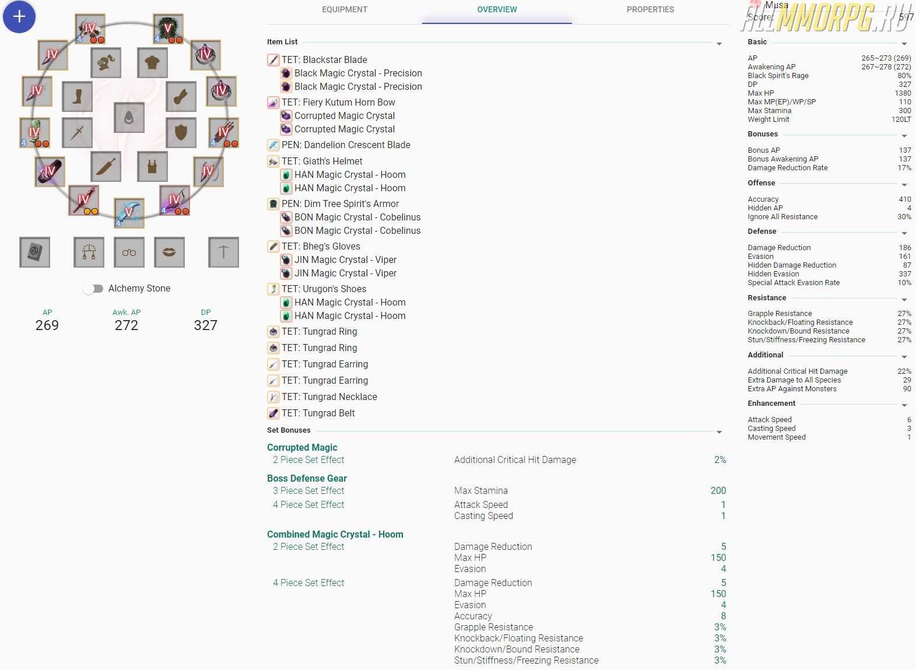Image resolution: width=916 pixels, height=670 pixels.
Task: Select the empty helmet slot icon
Action: tap(106, 63)
